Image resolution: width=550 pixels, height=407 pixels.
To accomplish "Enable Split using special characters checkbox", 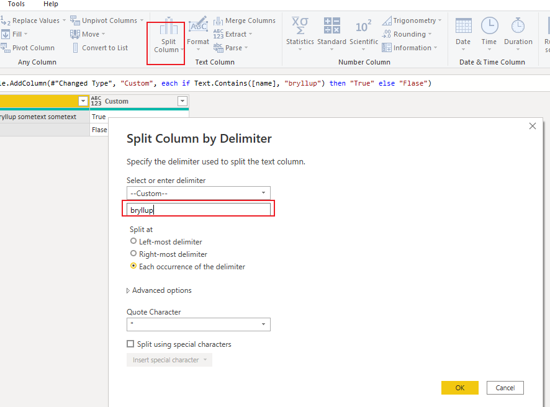I will coord(130,344).
